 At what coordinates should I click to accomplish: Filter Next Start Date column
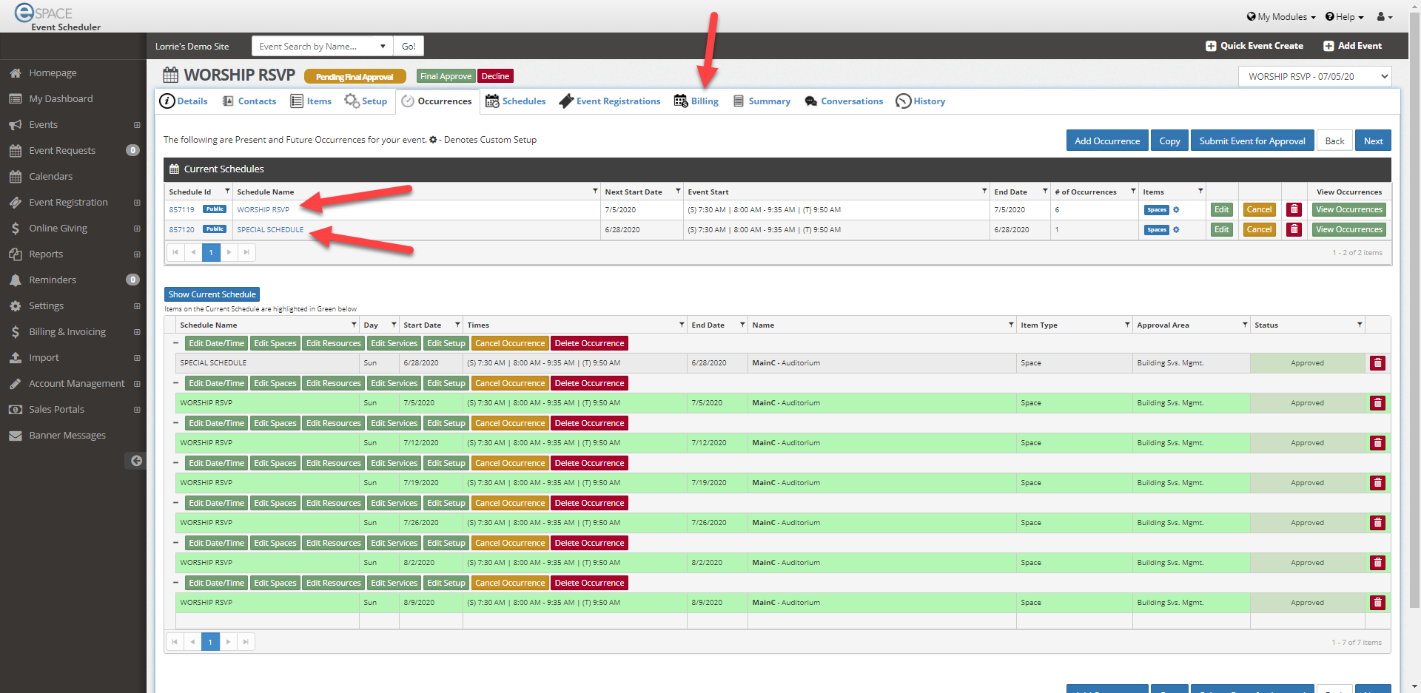[678, 191]
